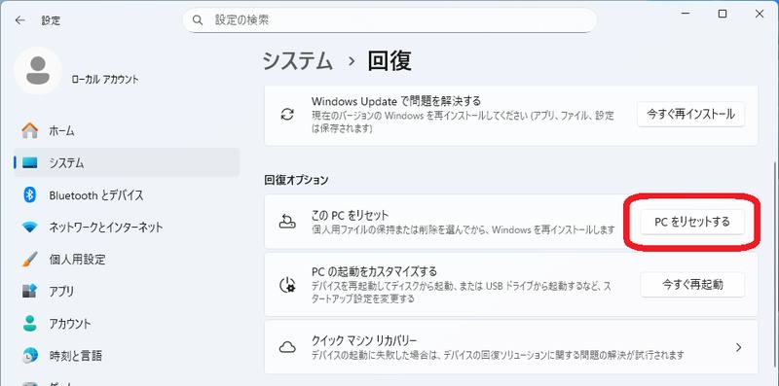Viewport: 779px width, 386px height.
Task: Click the Windows Update で問題を解決する title
Action: (x=396, y=101)
